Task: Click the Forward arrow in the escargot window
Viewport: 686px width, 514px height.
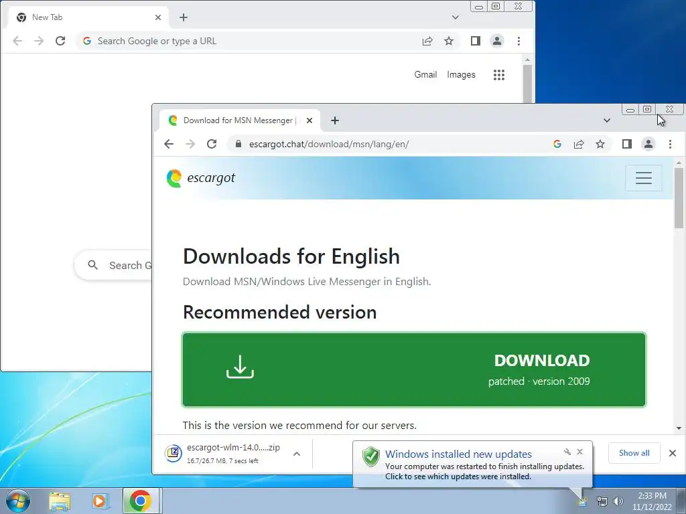Action: pyautogui.click(x=190, y=144)
